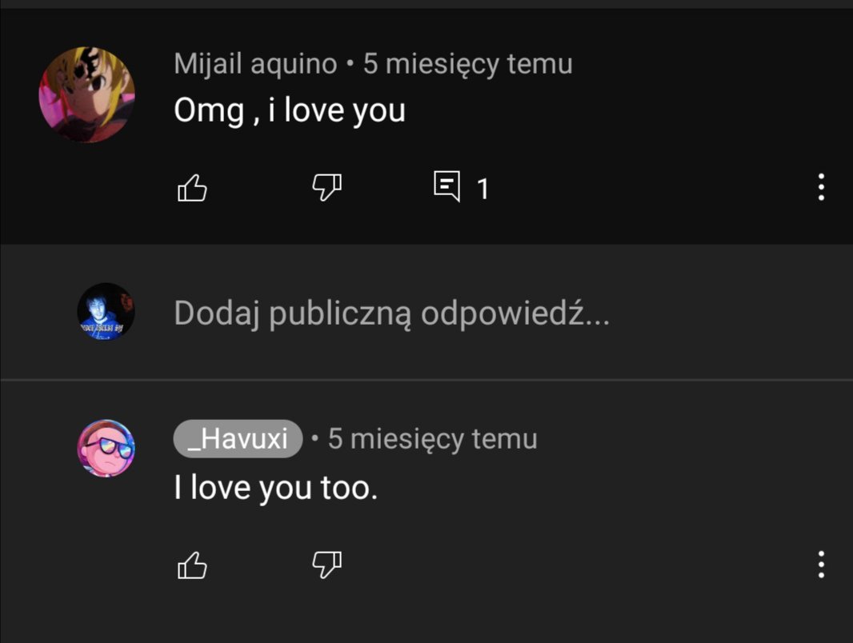Open Mijail aquino's channel name link

[x=256, y=64]
